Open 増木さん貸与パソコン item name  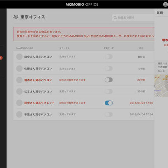point(38,80)
